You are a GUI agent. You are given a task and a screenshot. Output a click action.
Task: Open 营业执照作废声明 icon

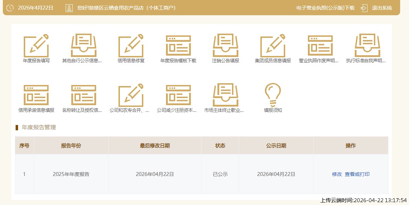click(x=320, y=46)
